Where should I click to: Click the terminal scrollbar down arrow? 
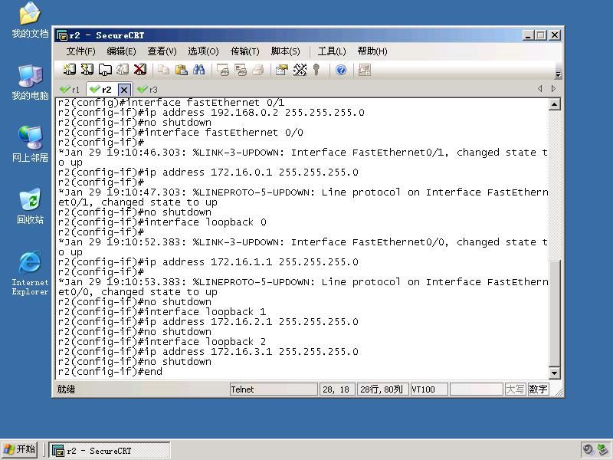click(x=554, y=373)
